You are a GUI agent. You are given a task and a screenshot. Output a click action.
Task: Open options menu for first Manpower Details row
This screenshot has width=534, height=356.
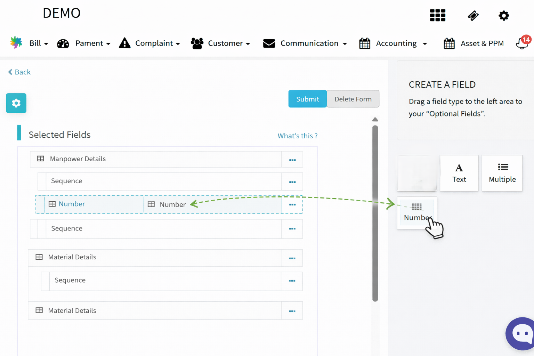pos(292,160)
